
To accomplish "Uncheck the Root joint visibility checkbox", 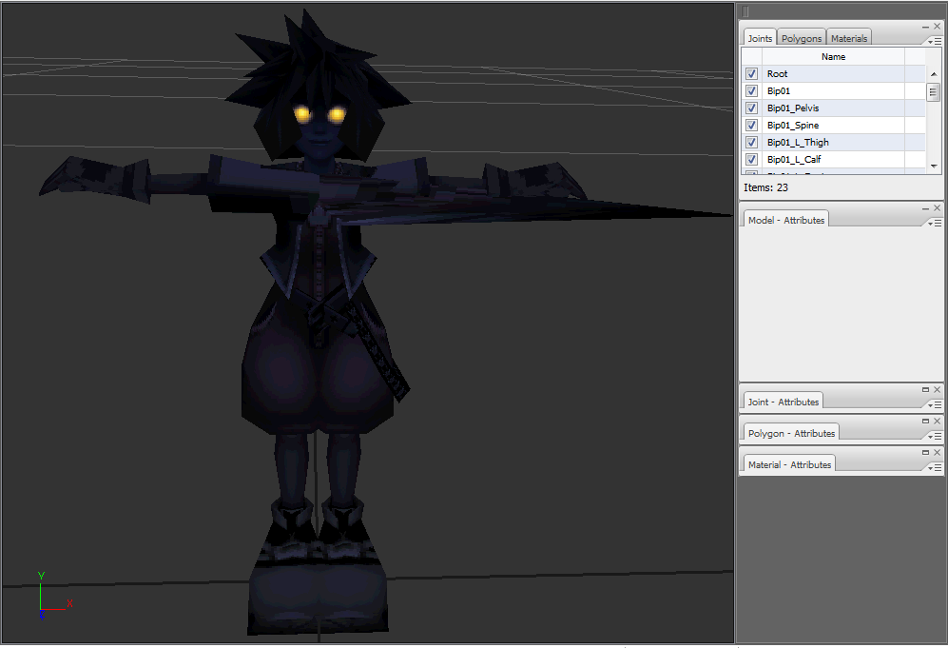I will pyautogui.click(x=751, y=73).
